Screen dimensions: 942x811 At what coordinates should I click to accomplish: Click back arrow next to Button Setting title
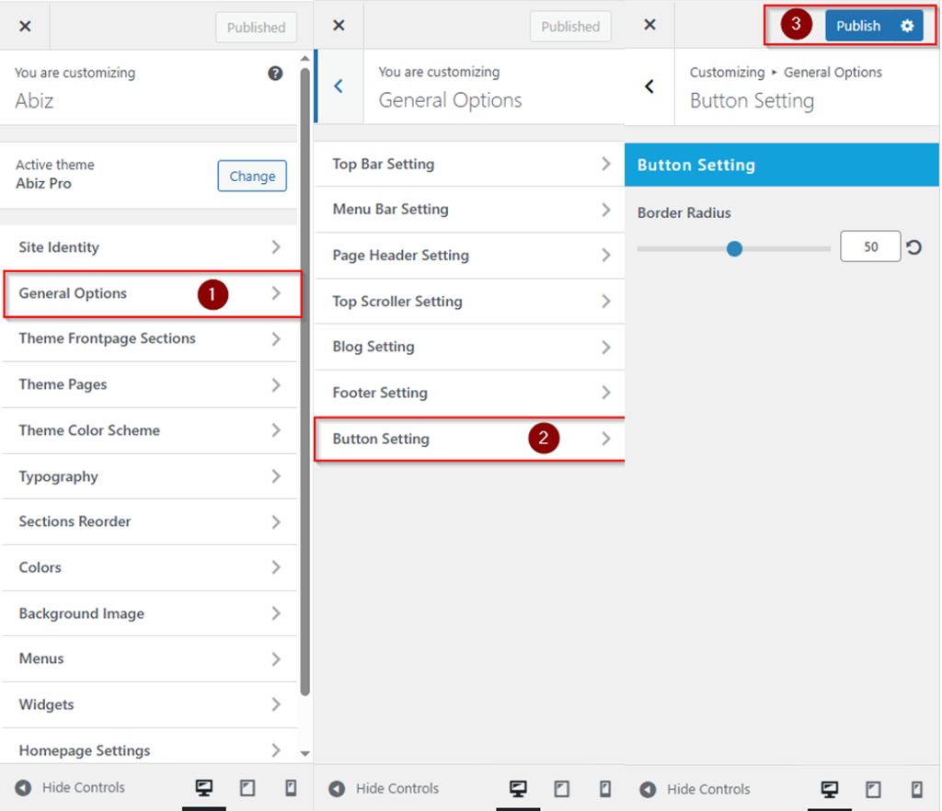pos(649,86)
